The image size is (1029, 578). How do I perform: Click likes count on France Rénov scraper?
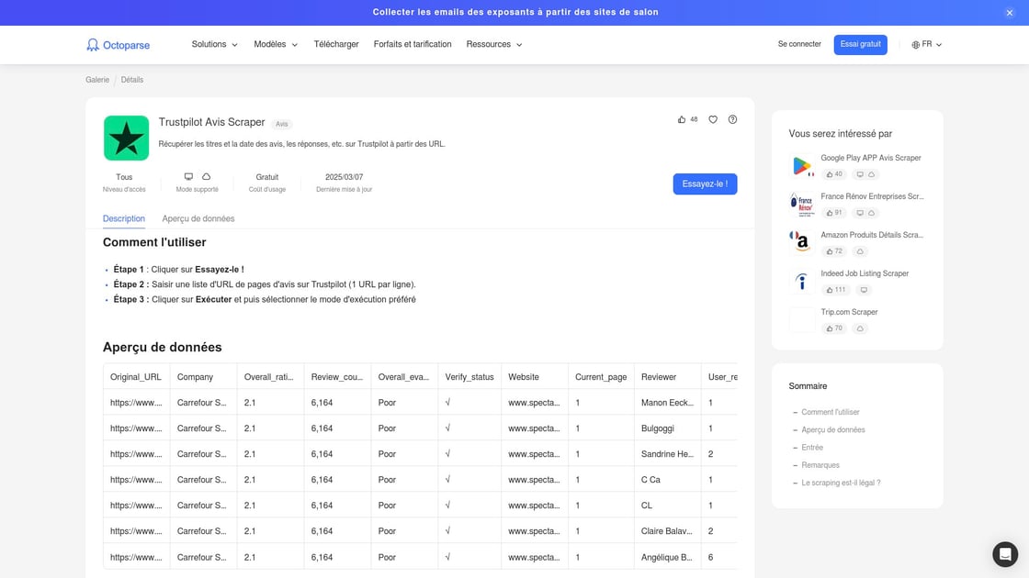834,213
